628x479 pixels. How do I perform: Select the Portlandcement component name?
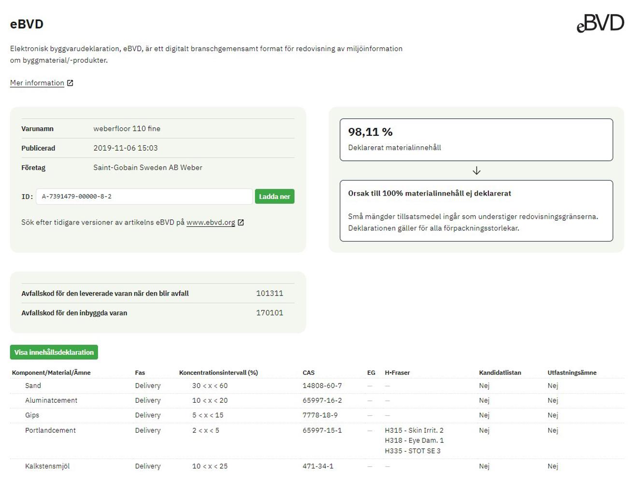coord(50,430)
